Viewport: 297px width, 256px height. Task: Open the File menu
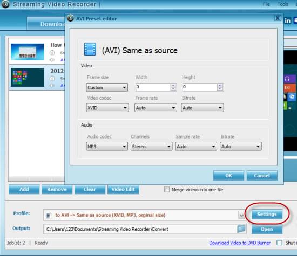pyautogui.click(x=266, y=4)
